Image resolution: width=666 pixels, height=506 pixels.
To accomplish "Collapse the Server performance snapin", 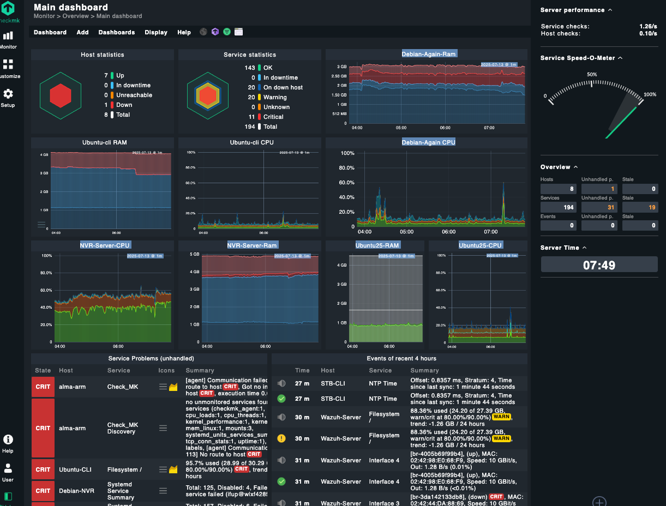I will (610, 10).
